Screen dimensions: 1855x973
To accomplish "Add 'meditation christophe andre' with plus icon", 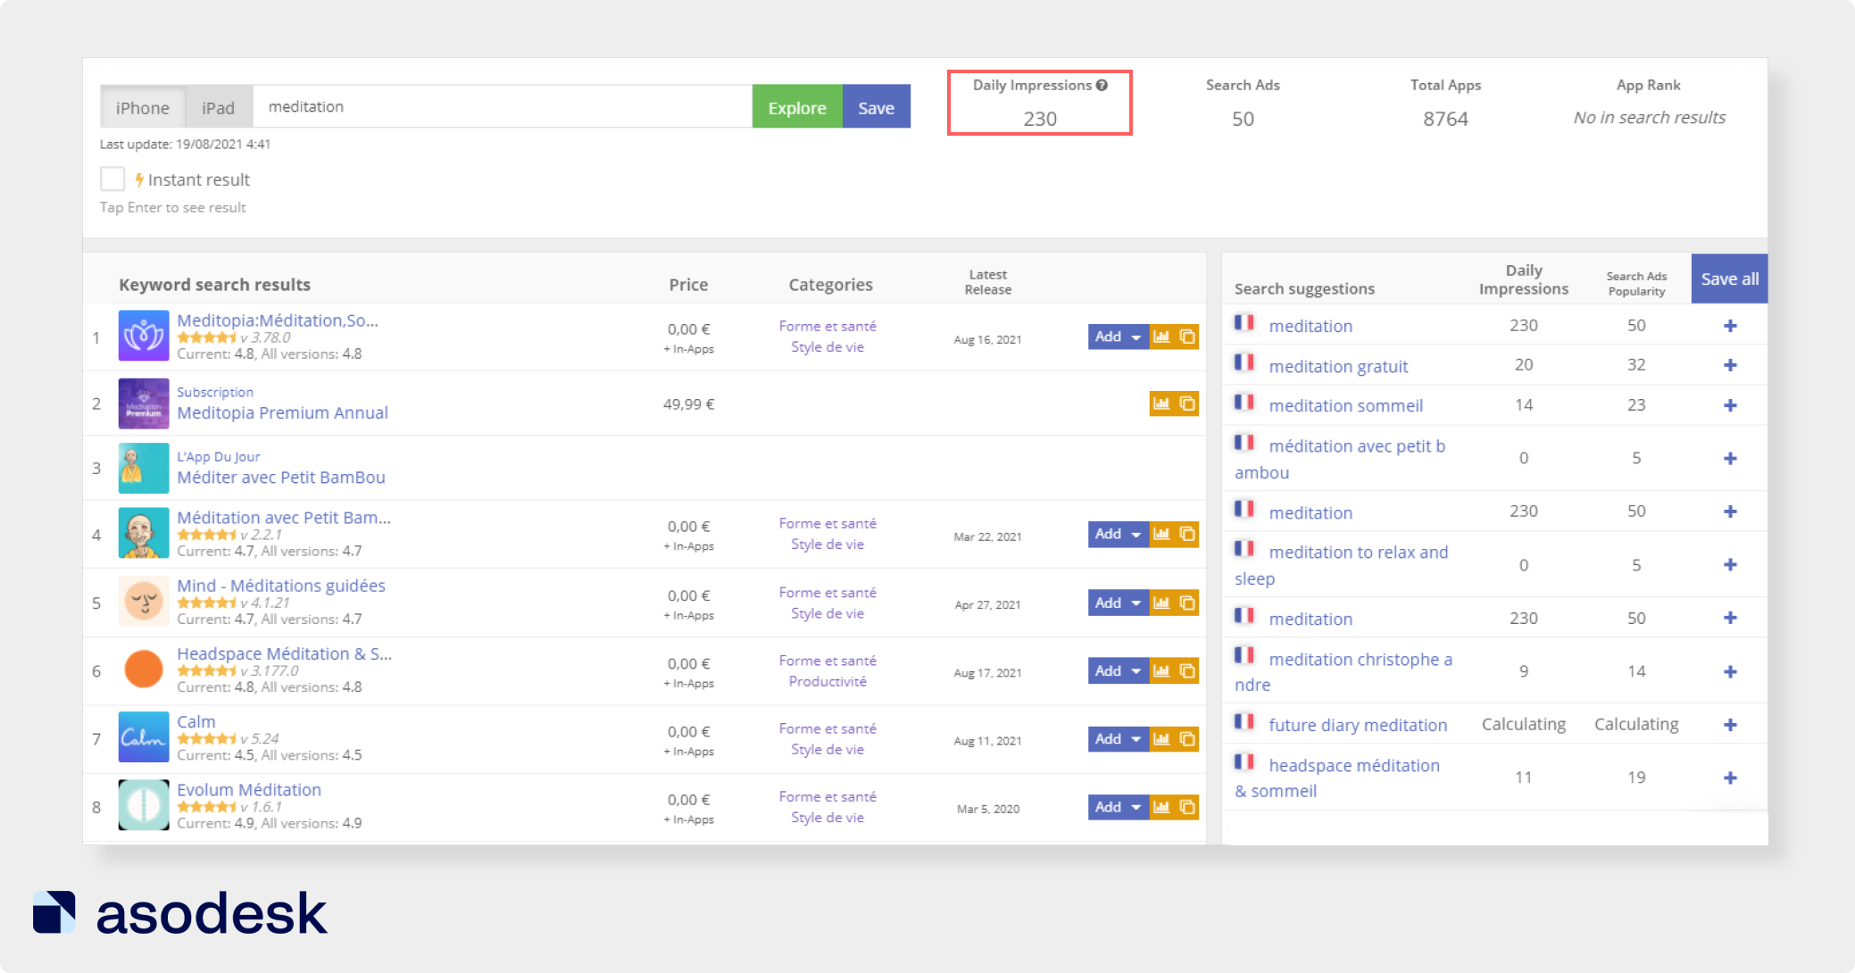I will [x=1730, y=671].
